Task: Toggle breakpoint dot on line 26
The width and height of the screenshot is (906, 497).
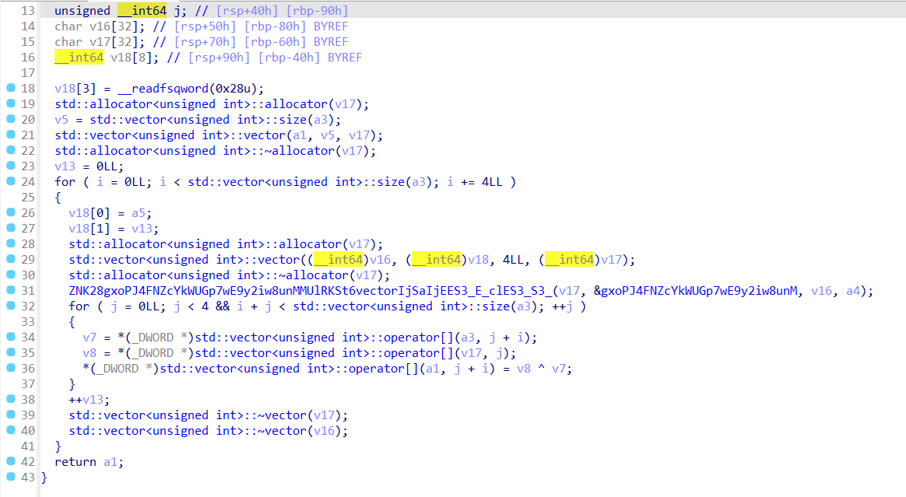Action: point(10,212)
